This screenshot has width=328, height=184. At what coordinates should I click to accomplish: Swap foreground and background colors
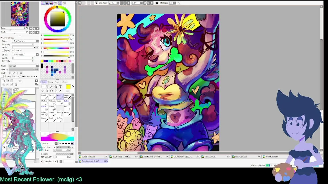pyautogui.click(x=73, y=86)
